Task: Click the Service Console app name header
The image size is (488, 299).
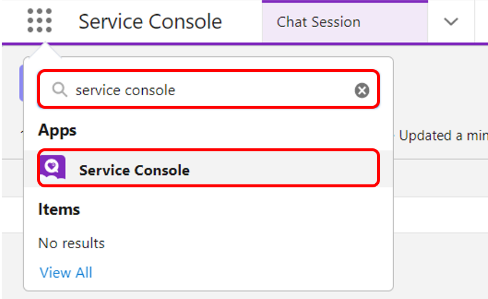Action: click(150, 22)
